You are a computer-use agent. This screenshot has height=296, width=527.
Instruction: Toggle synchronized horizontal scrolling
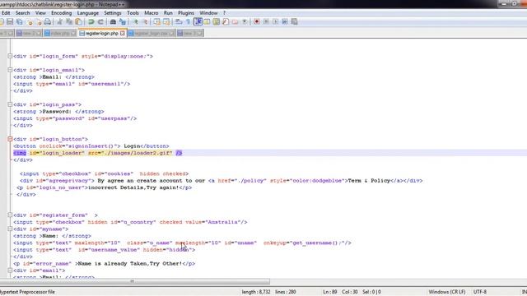(166, 22)
